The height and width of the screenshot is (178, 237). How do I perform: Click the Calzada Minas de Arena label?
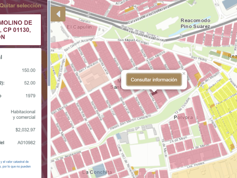[149, 15]
